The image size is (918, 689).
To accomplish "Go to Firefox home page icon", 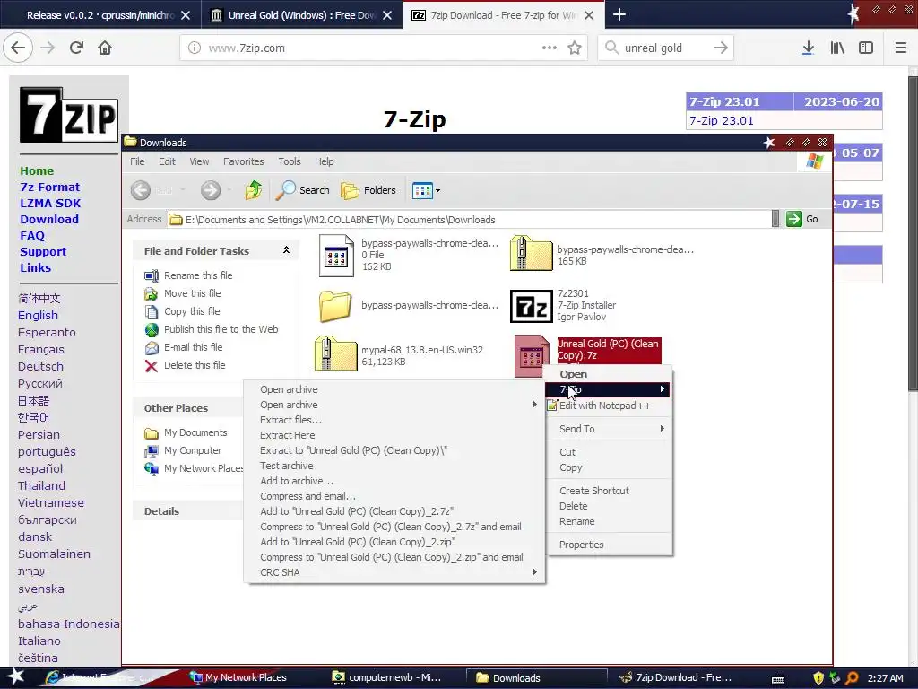I will point(105,48).
